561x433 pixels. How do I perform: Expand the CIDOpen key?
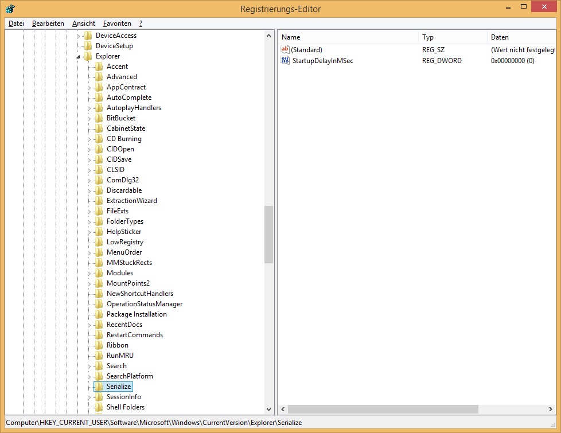[x=89, y=150]
